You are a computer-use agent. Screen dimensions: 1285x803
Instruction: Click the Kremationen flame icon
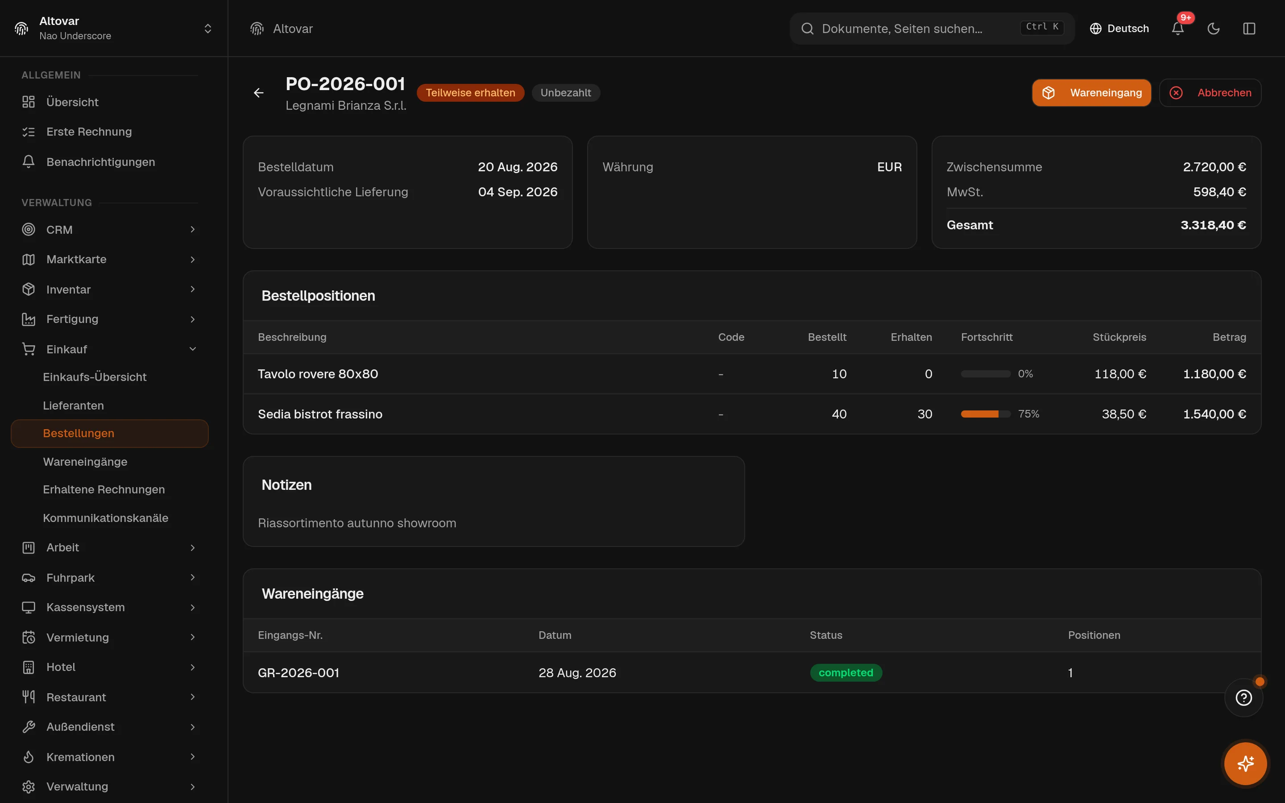tap(29, 757)
